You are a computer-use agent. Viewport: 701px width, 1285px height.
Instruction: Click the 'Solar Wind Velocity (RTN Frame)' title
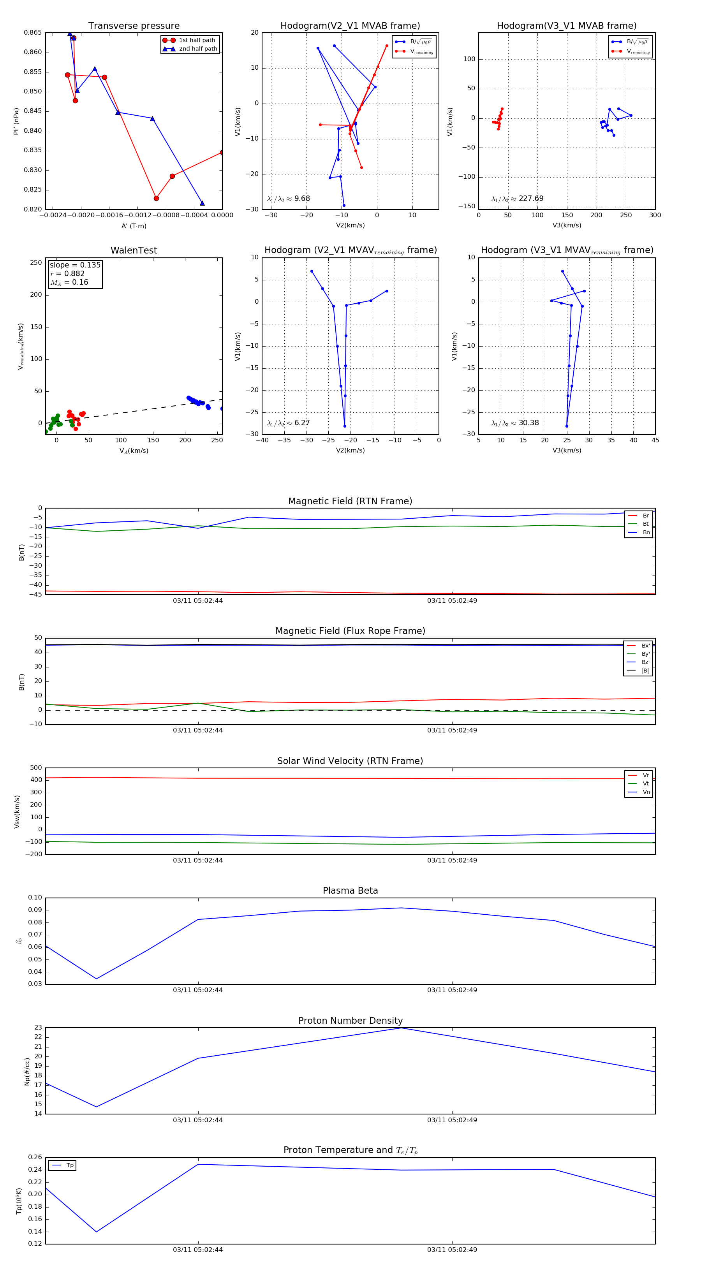pyautogui.click(x=350, y=761)
